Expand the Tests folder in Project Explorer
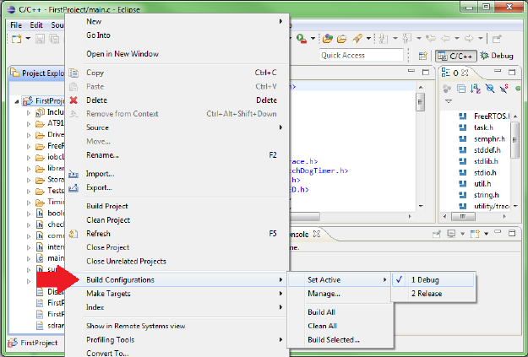This screenshot has width=528, height=357. (29, 191)
